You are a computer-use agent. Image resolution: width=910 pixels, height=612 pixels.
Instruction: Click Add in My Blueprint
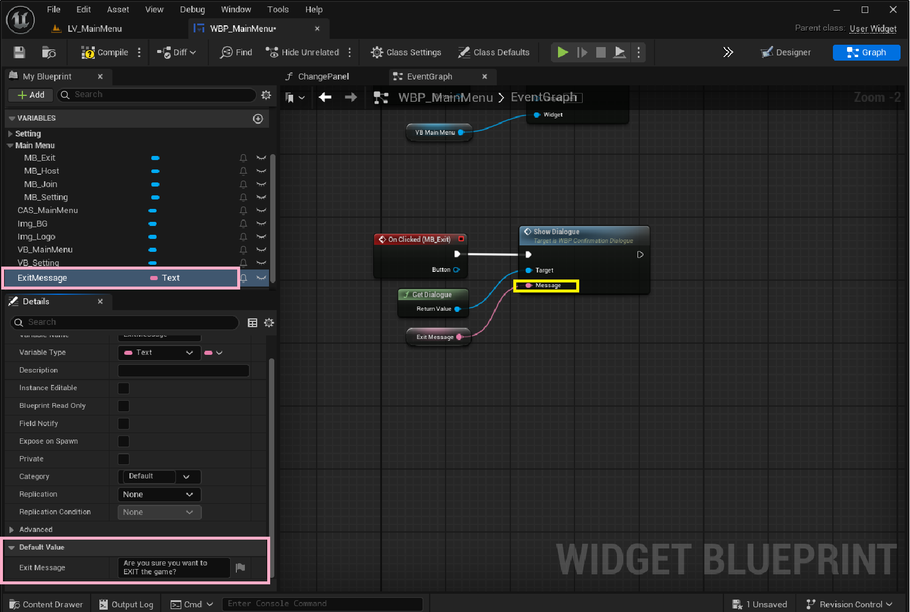tap(31, 95)
